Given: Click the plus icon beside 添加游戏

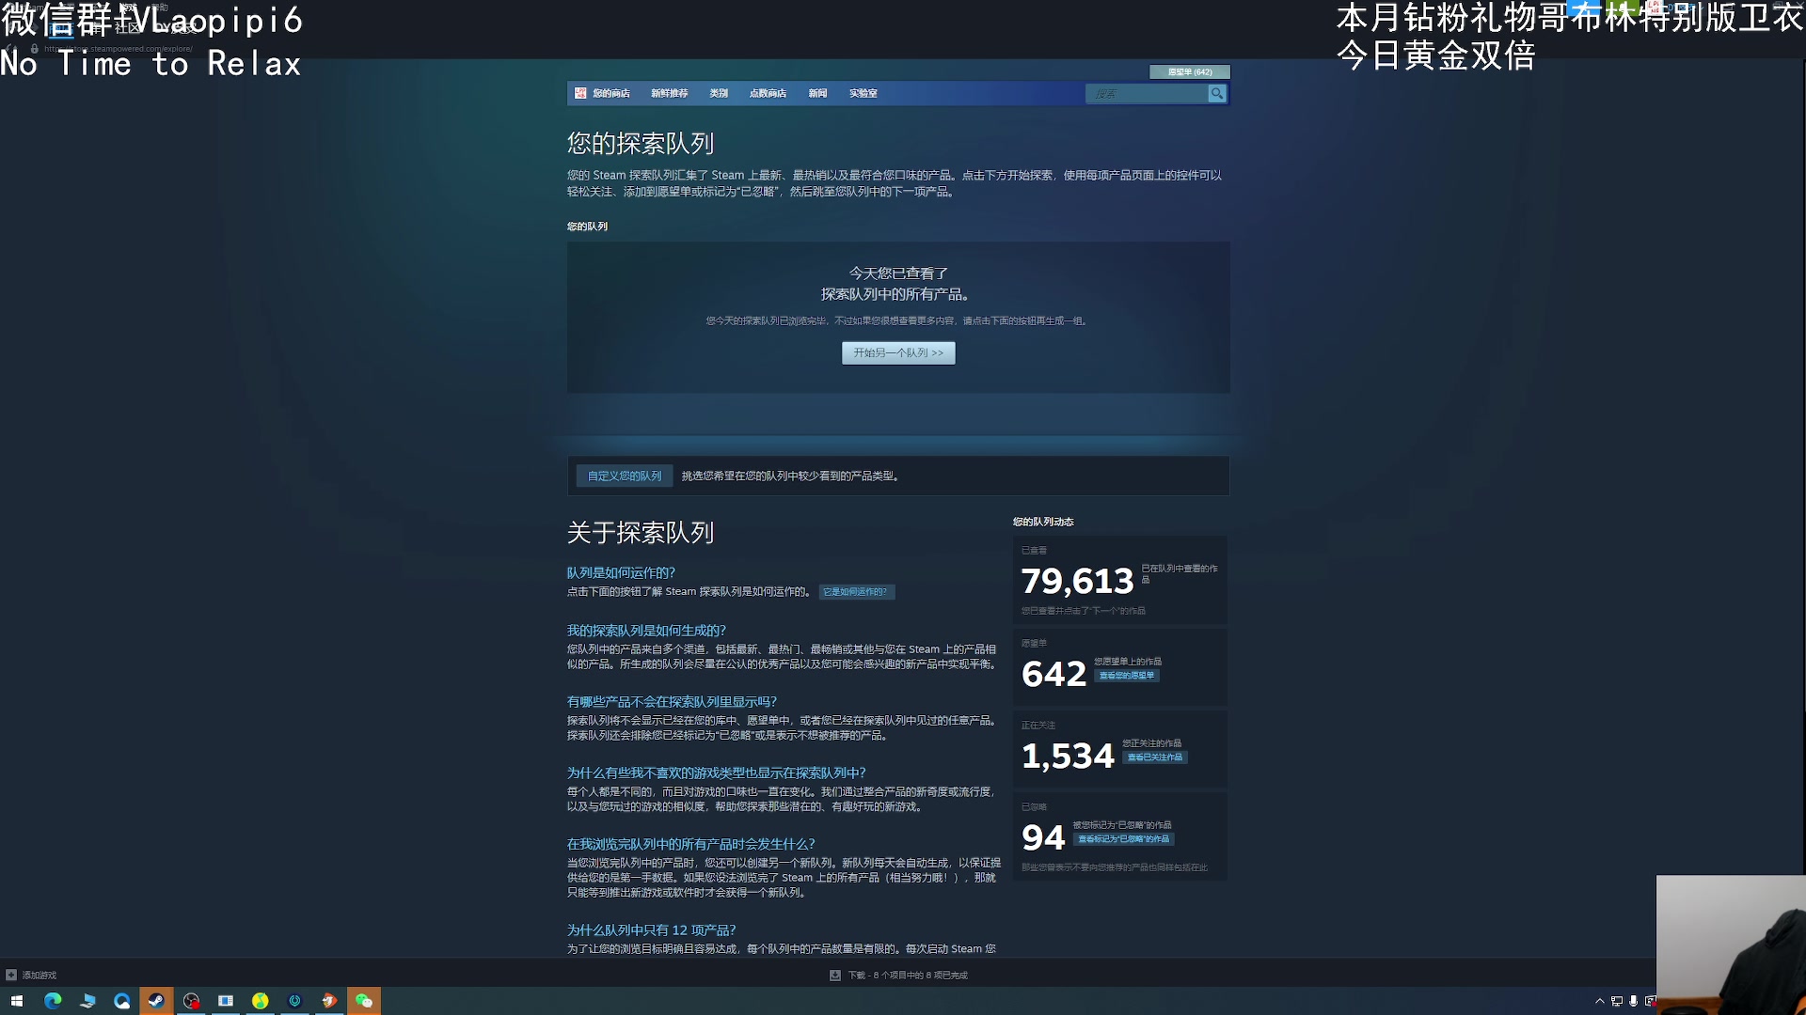Looking at the screenshot, I should pos(11,975).
